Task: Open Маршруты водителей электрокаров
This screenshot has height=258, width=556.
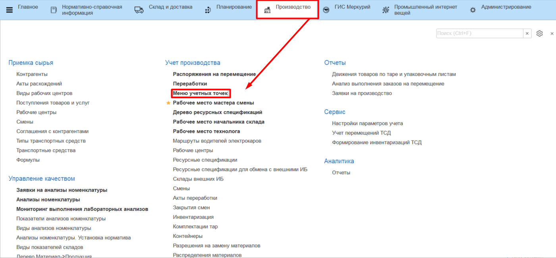Action: (x=217, y=141)
